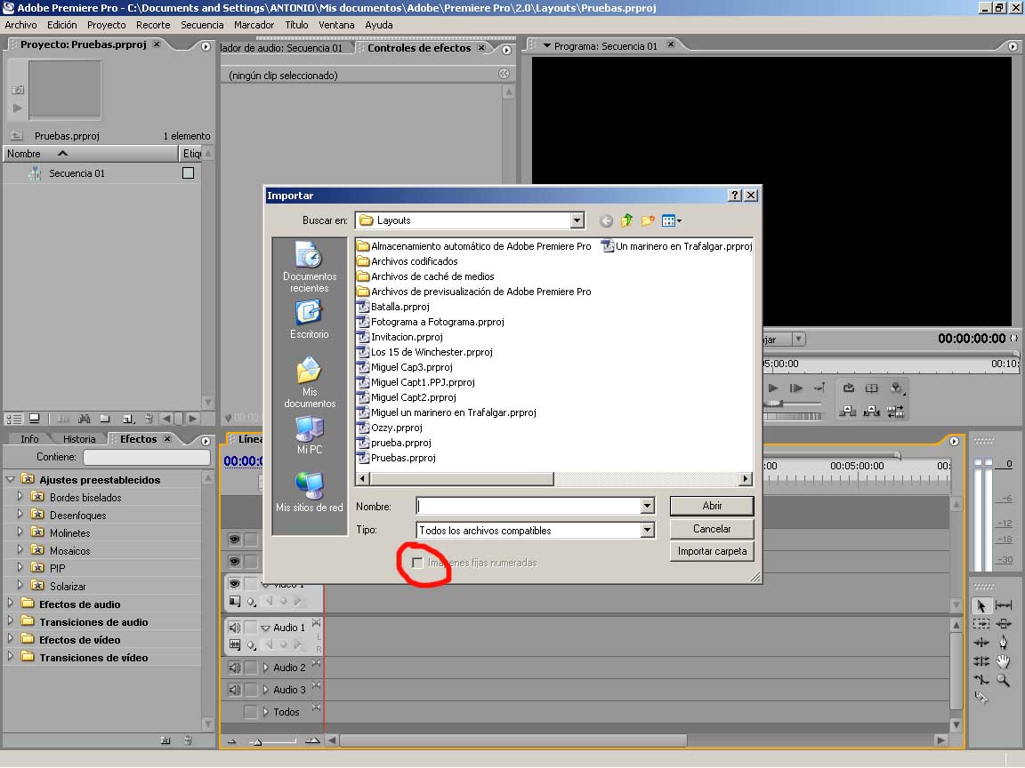Select the Razor tool
The image size is (1025, 768).
pos(981,698)
